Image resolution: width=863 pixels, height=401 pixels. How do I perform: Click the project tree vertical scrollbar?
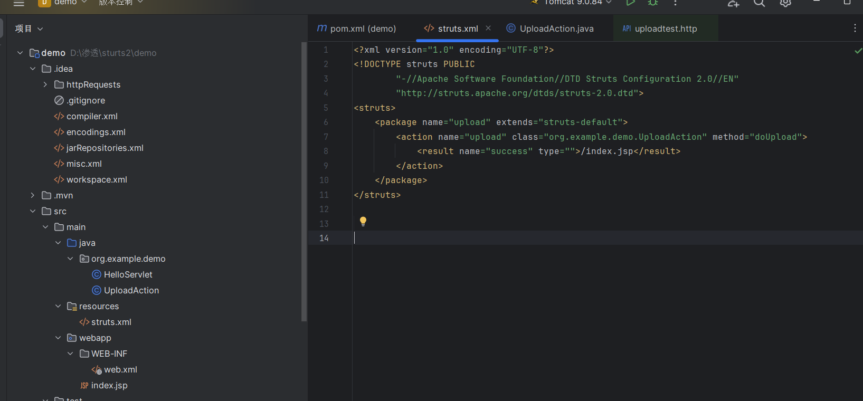(x=304, y=182)
